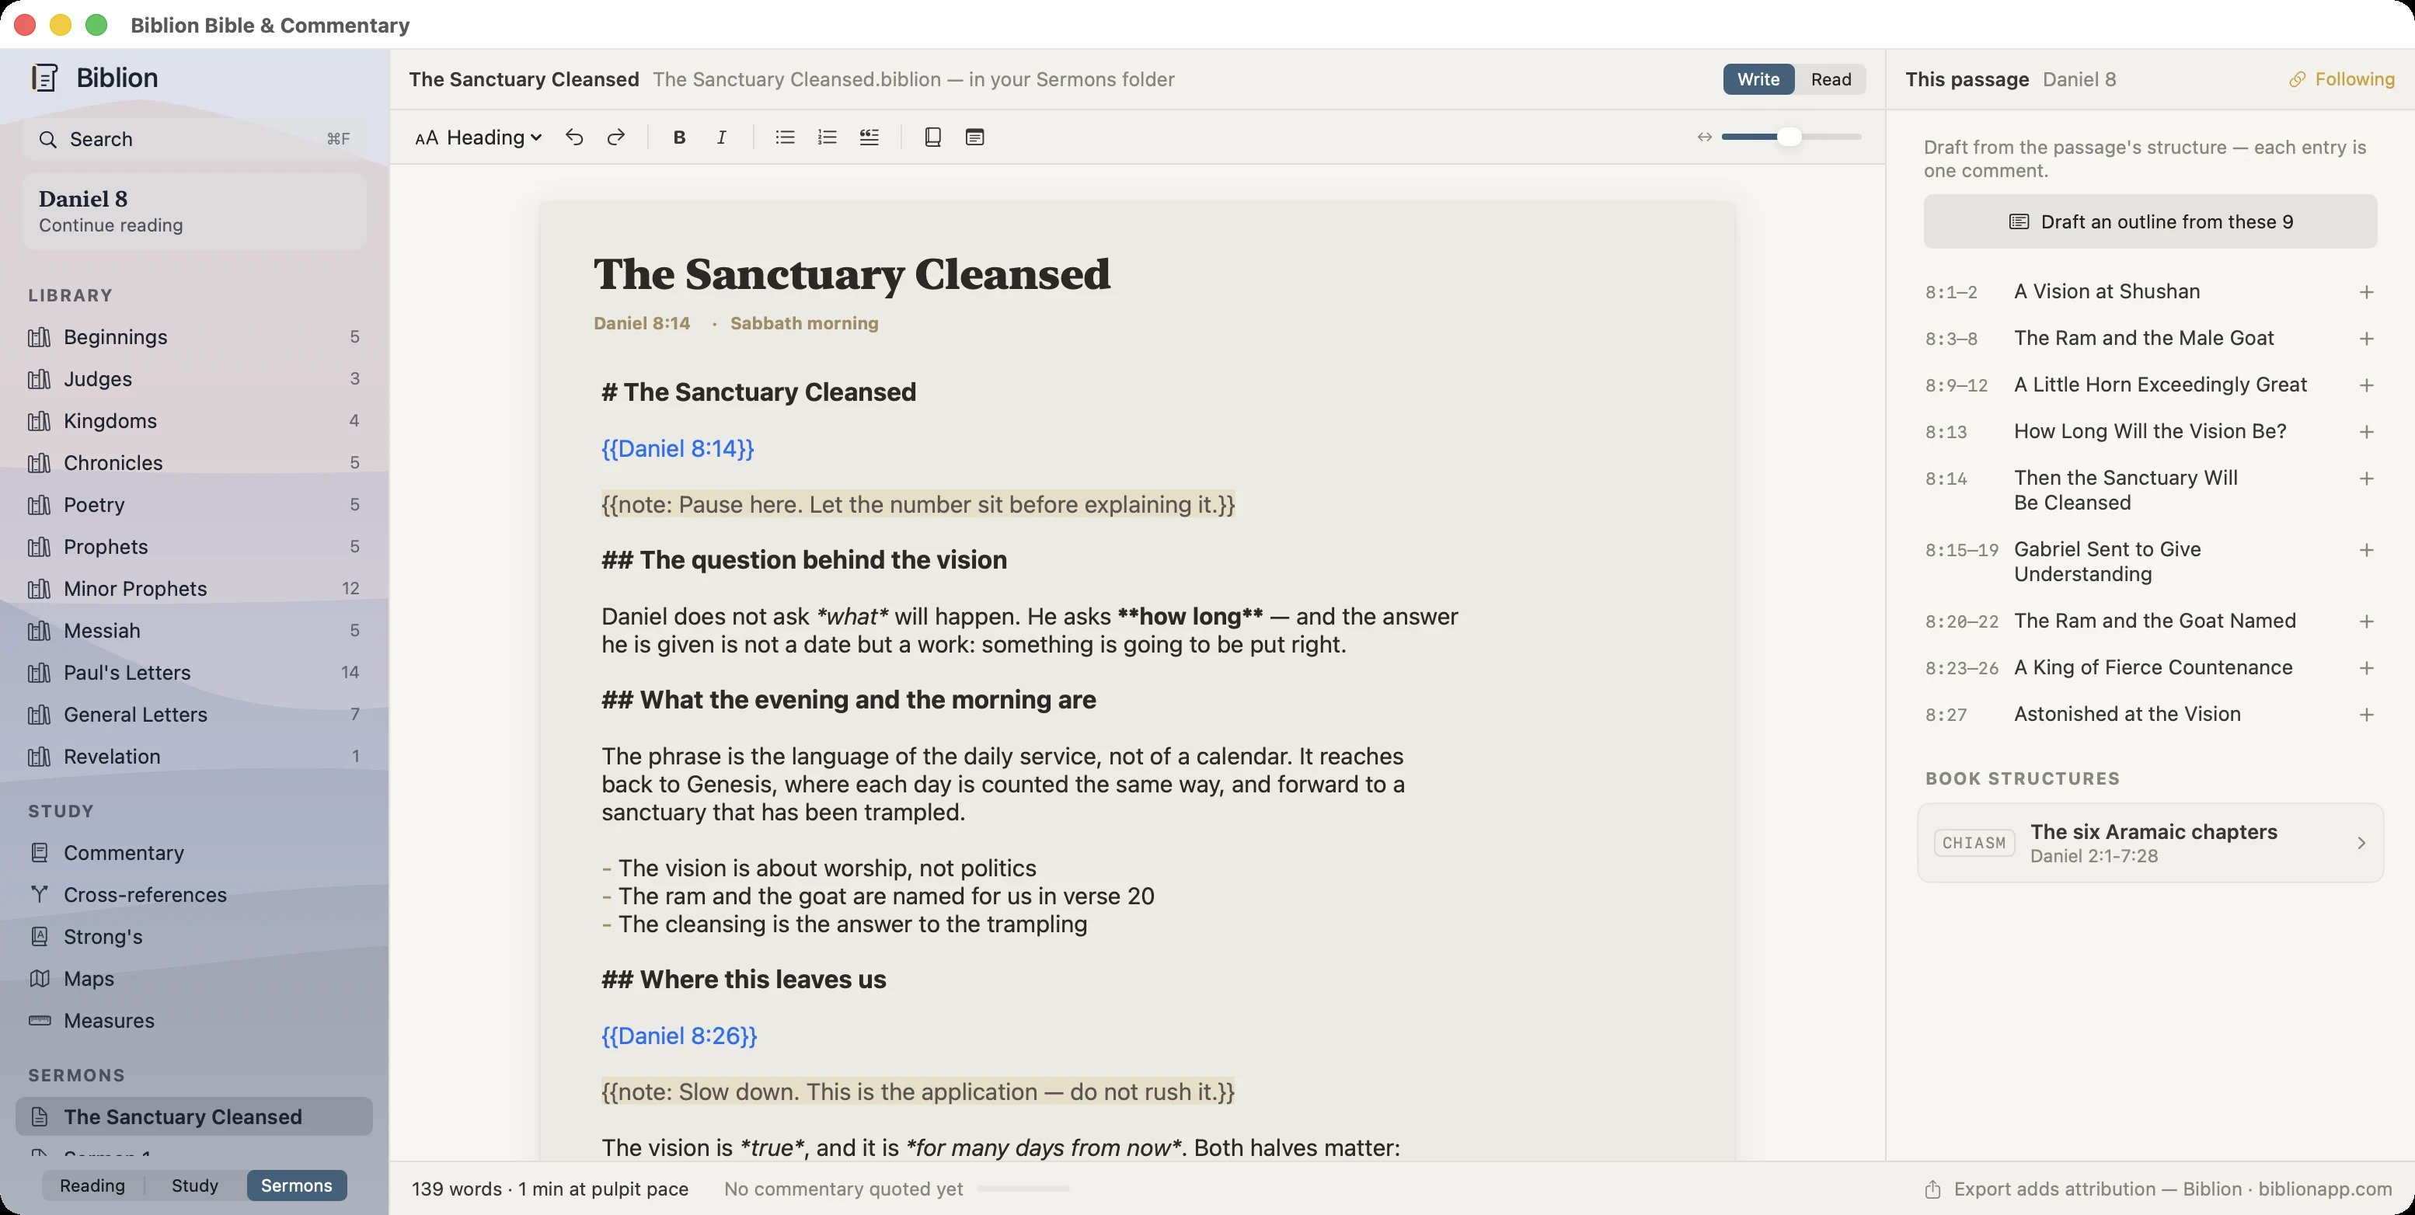Screen dimensions: 2415x1215
Task: Focus the Search field
Action: point(194,140)
